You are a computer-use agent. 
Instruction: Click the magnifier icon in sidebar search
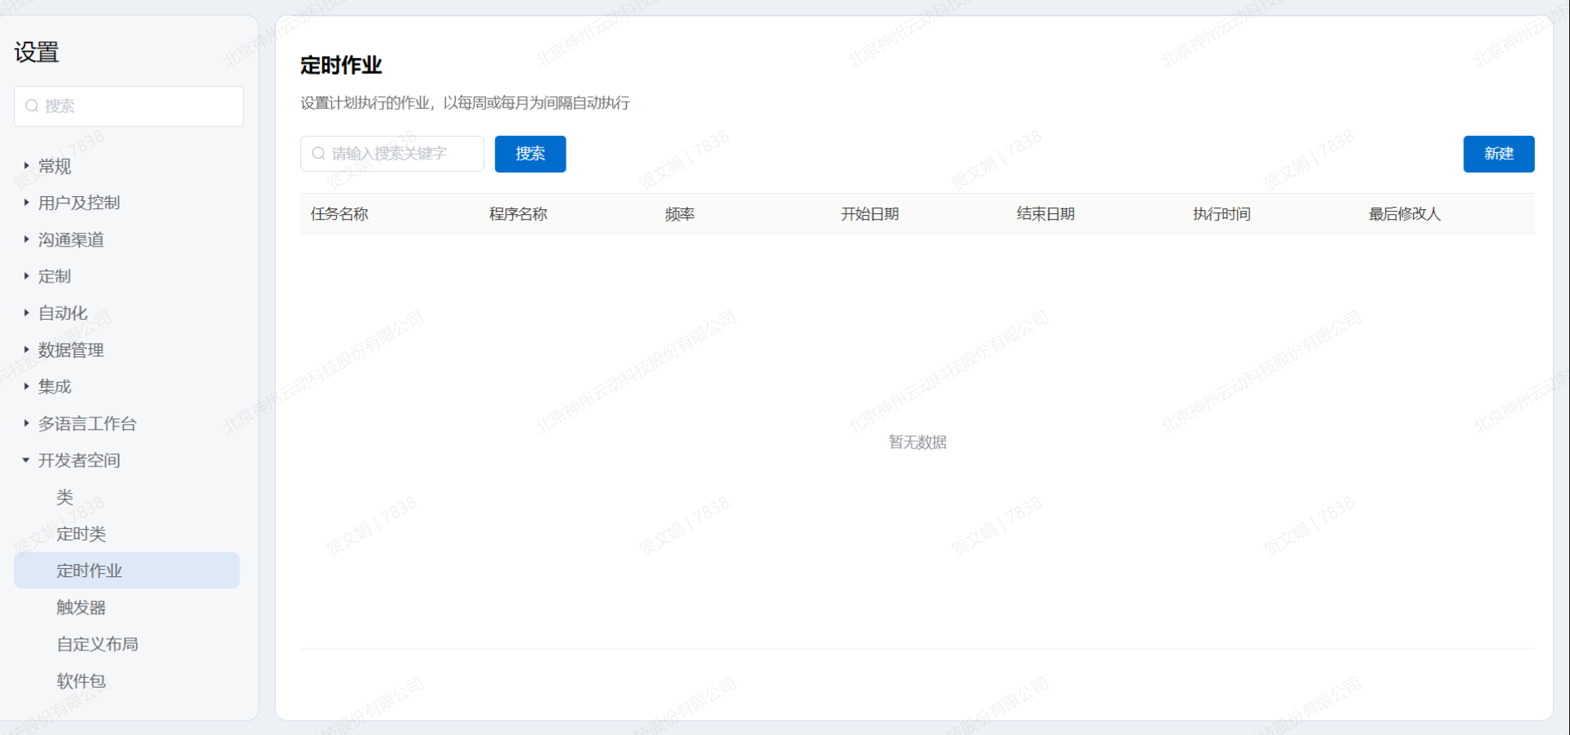(32, 106)
